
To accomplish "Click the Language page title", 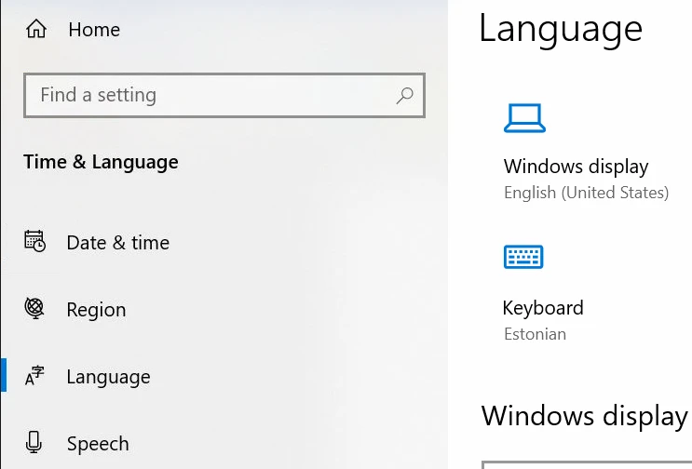I will pos(561,29).
